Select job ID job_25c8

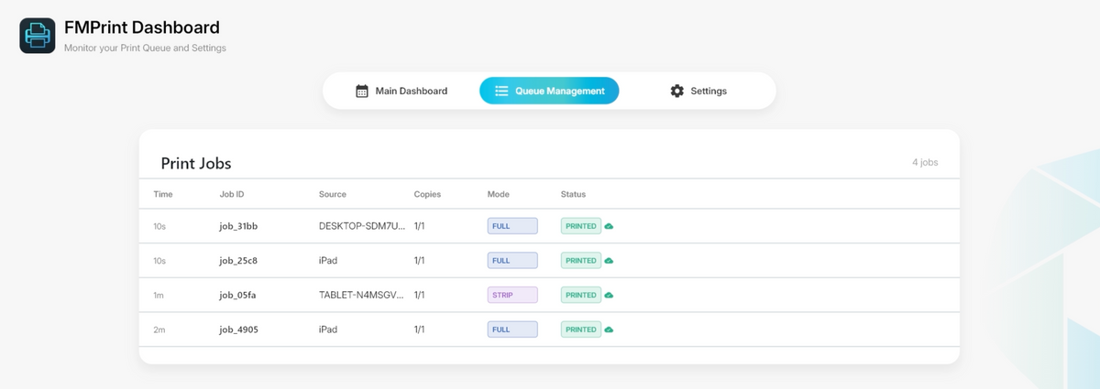click(238, 261)
